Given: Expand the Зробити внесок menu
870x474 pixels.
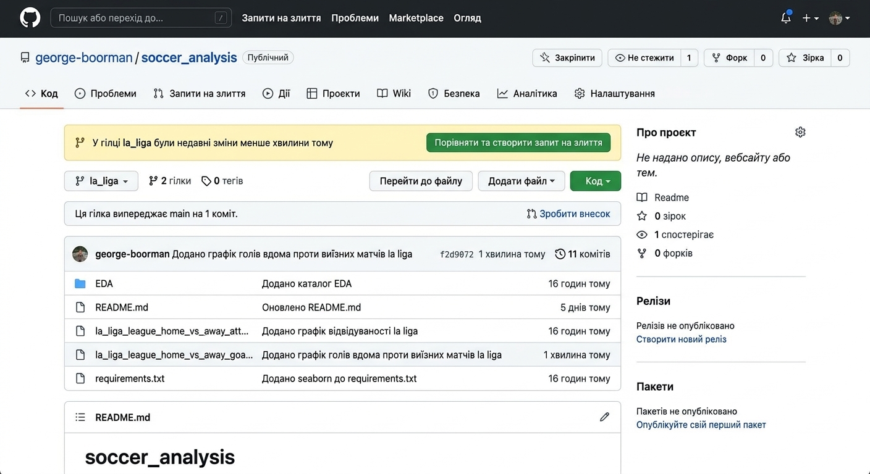Looking at the screenshot, I should [x=568, y=214].
